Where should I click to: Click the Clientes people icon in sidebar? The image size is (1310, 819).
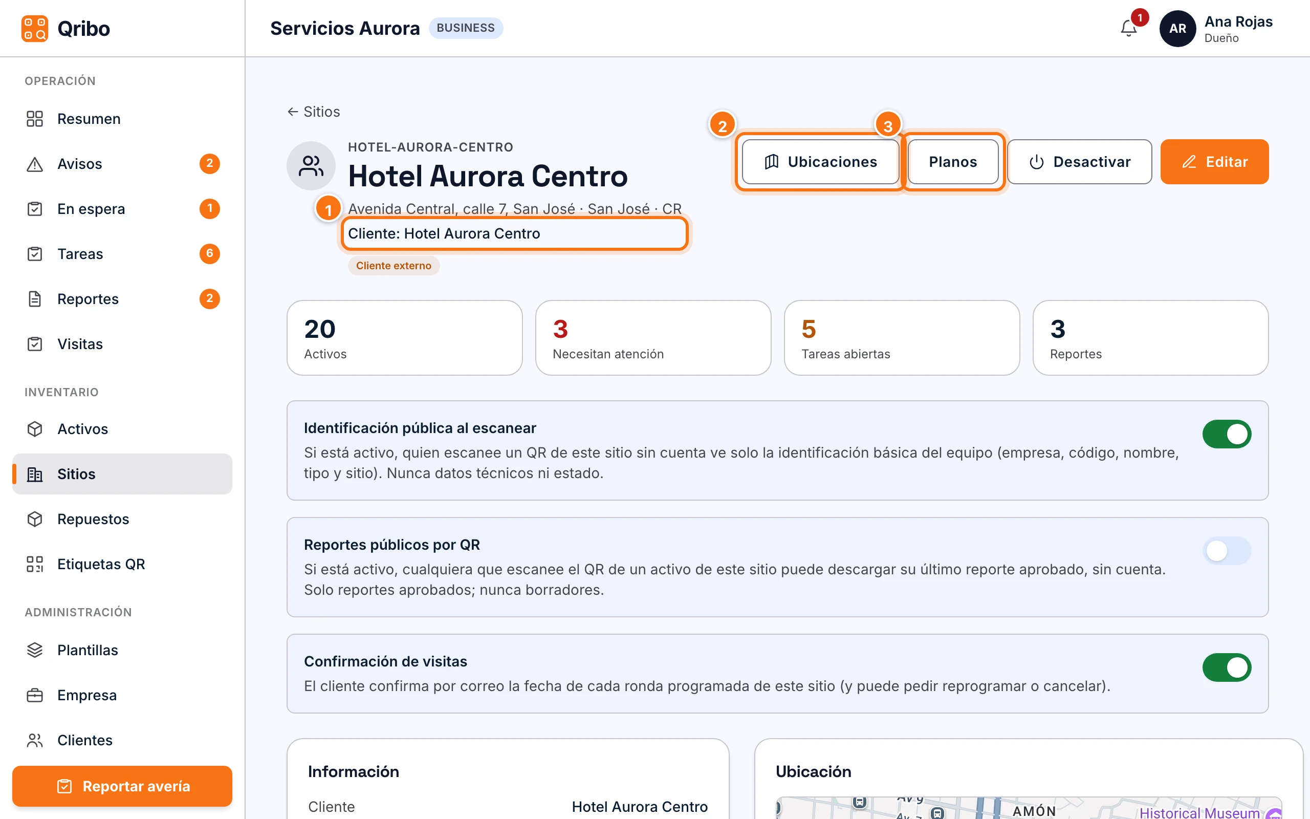35,740
